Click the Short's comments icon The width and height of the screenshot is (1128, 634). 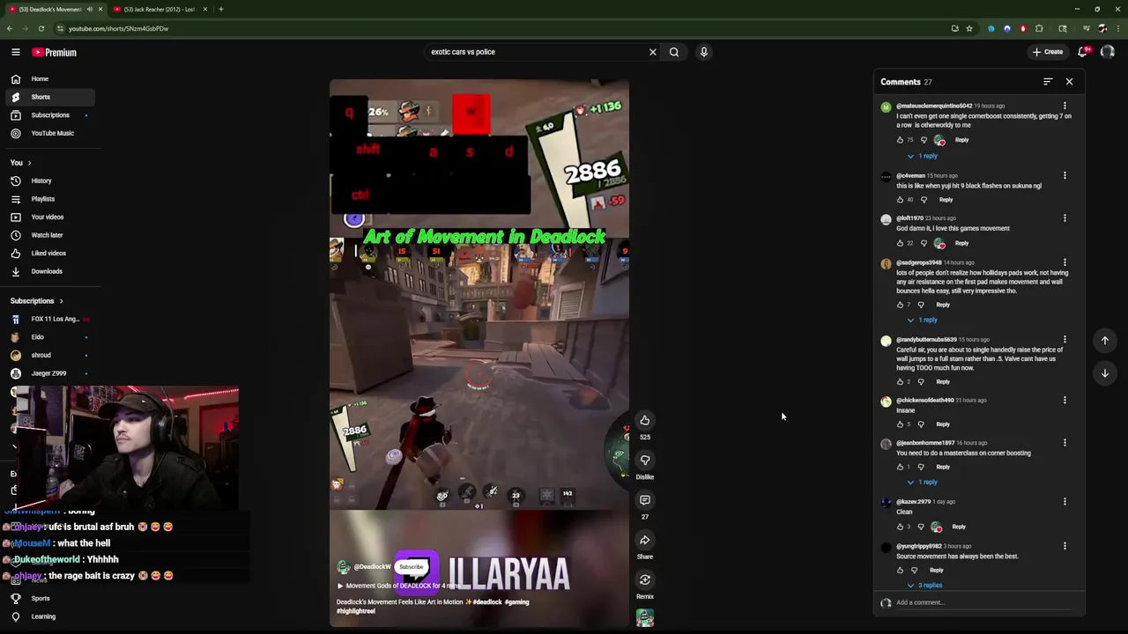[x=645, y=500]
